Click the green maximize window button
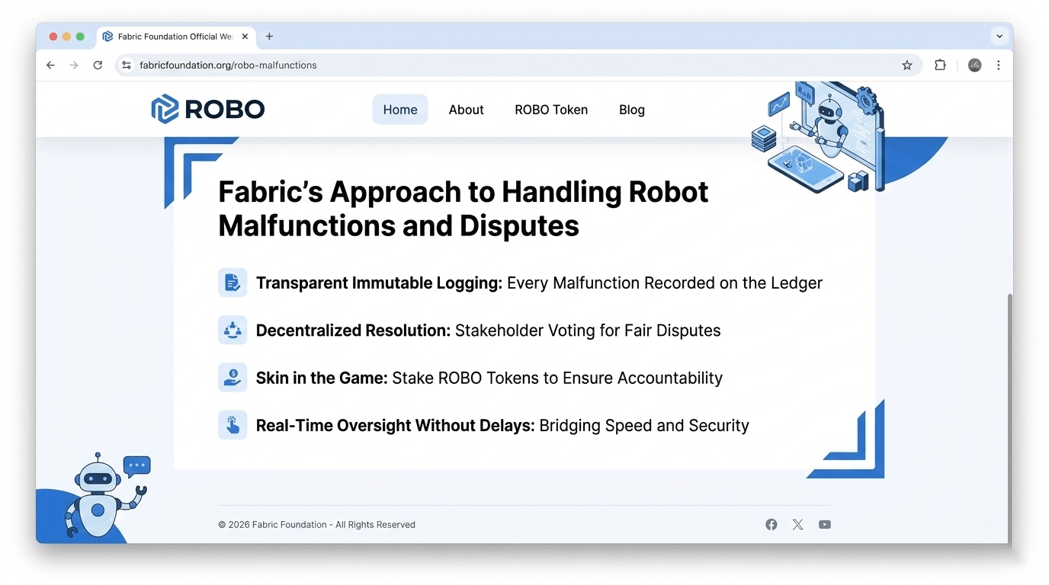This screenshot has width=1049, height=585. pyautogui.click(x=80, y=37)
